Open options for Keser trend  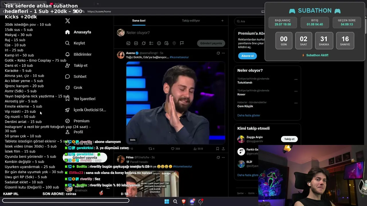click(x=296, y=91)
